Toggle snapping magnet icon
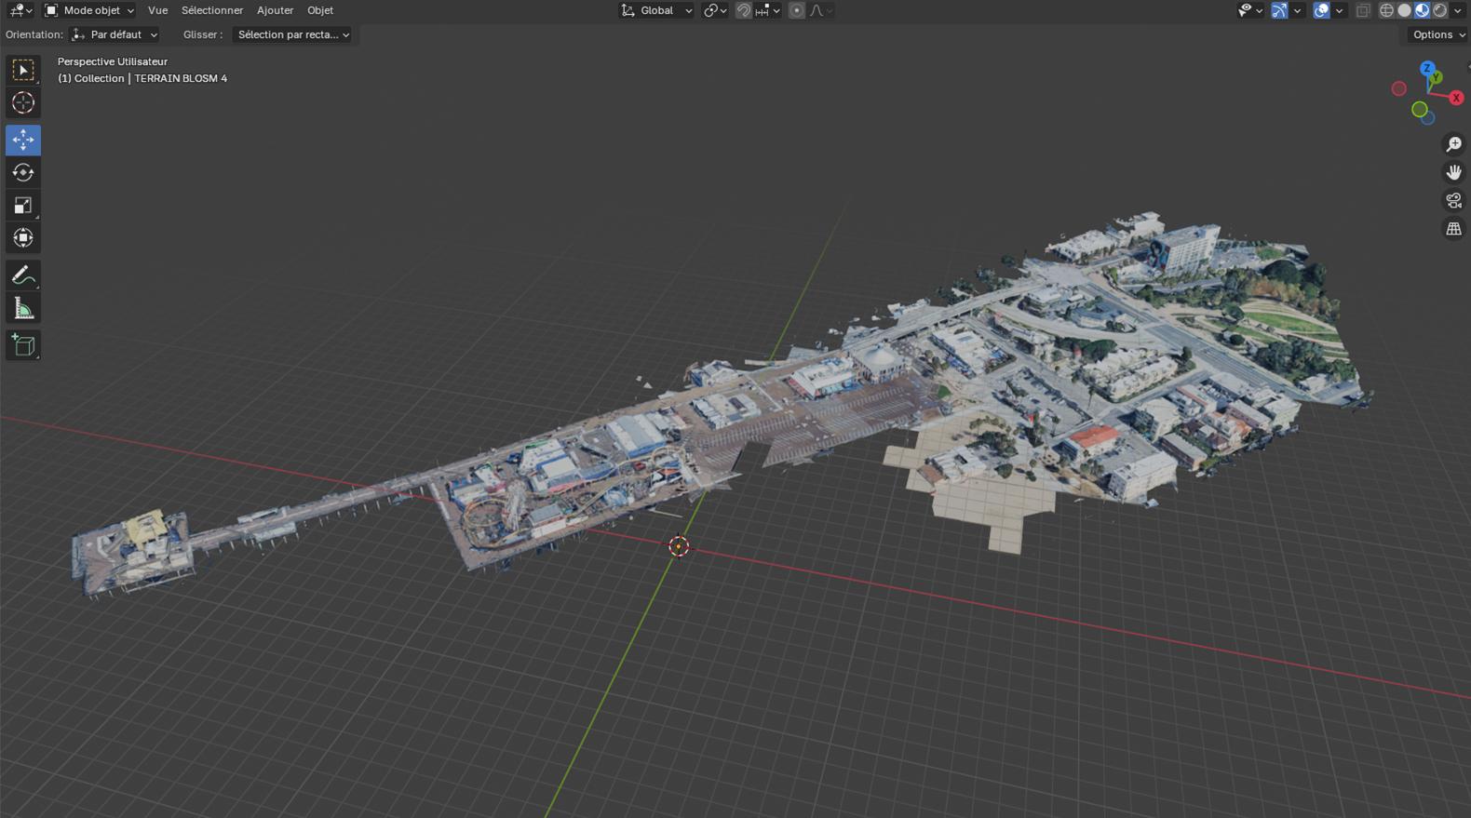Image resolution: width=1471 pixels, height=818 pixels. [744, 10]
